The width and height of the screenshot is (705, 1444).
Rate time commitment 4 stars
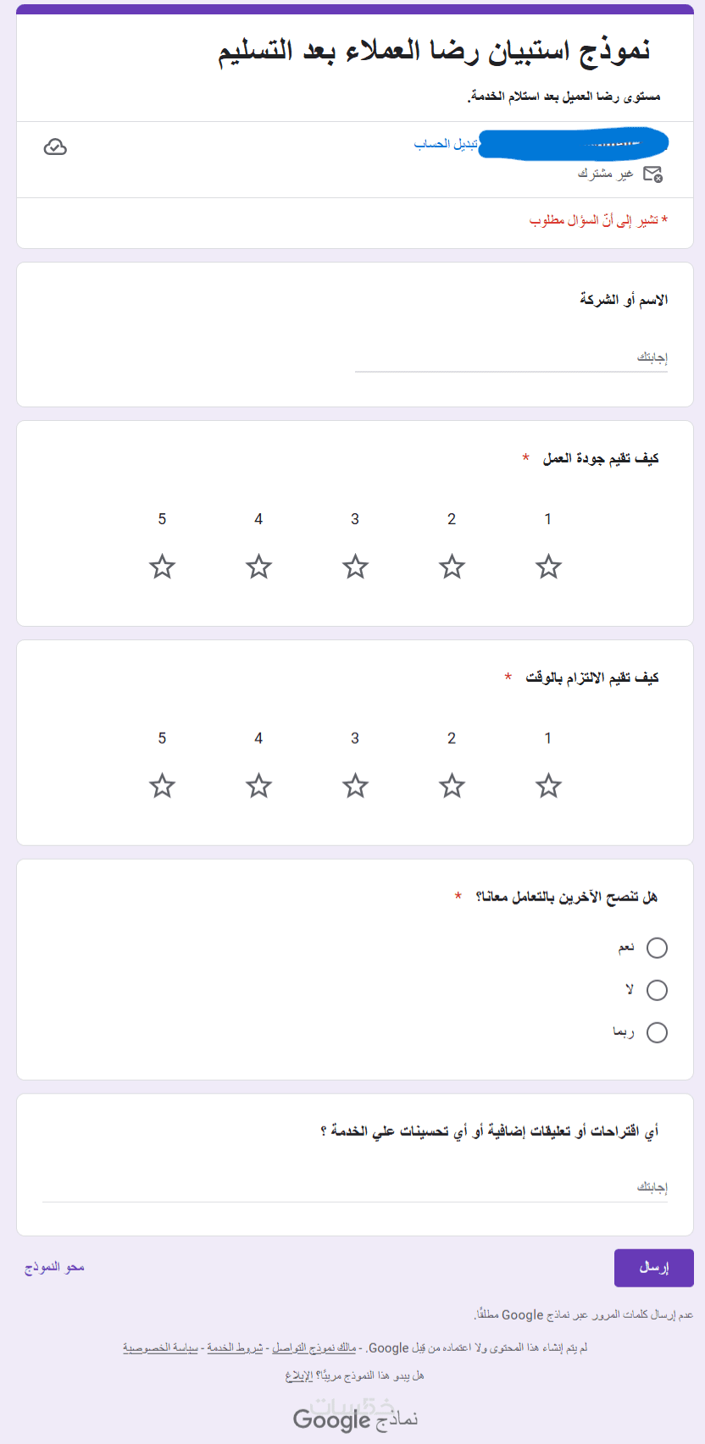click(258, 786)
